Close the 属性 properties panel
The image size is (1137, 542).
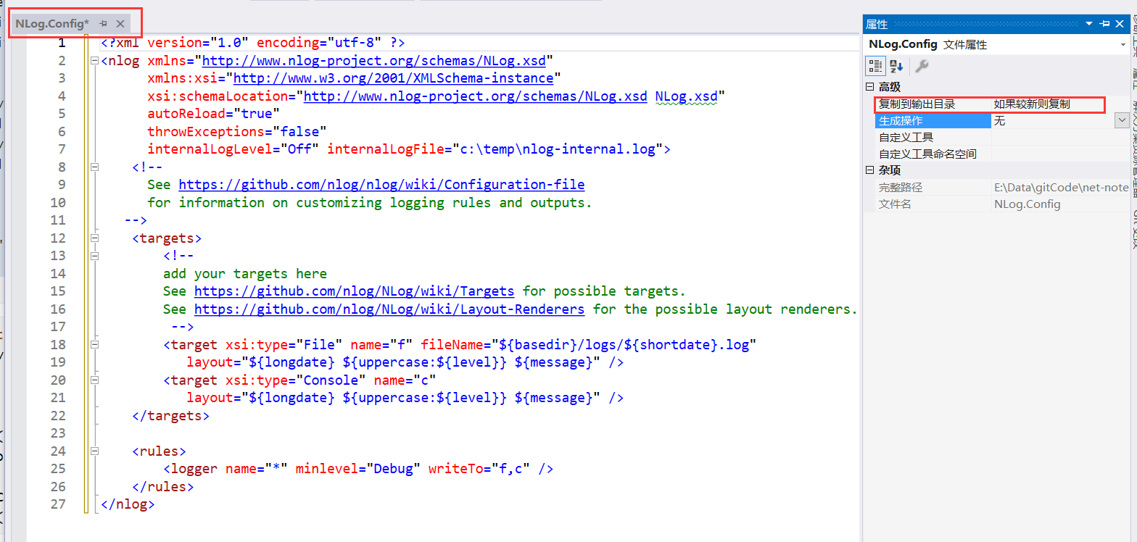point(1120,24)
